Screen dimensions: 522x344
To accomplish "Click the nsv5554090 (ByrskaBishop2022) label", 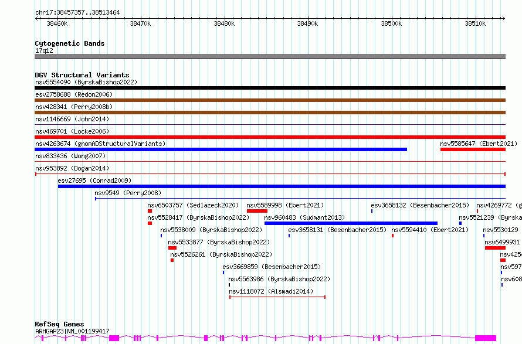I will [86, 82].
